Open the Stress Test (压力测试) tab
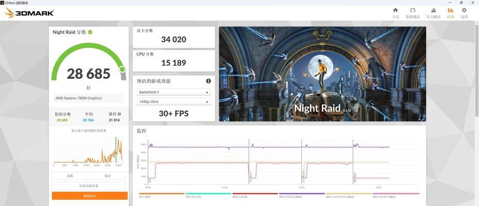This screenshot has height=206, width=479. pos(434,13)
